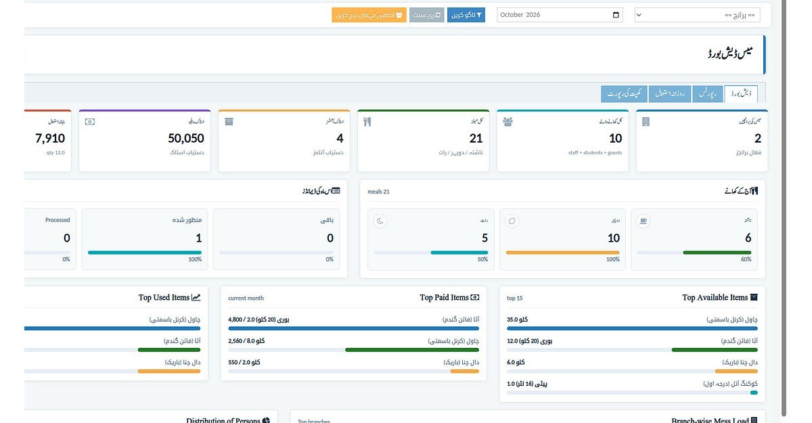This screenshot has height=423, width=812.
Task: Click the Top Available Items box icon
Action: point(754,297)
